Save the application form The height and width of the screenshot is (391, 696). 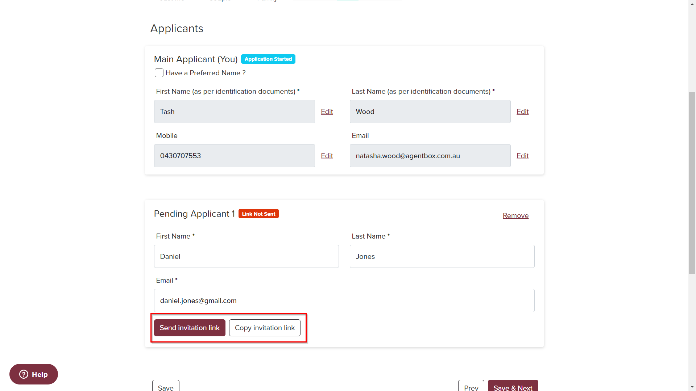click(166, 386)
